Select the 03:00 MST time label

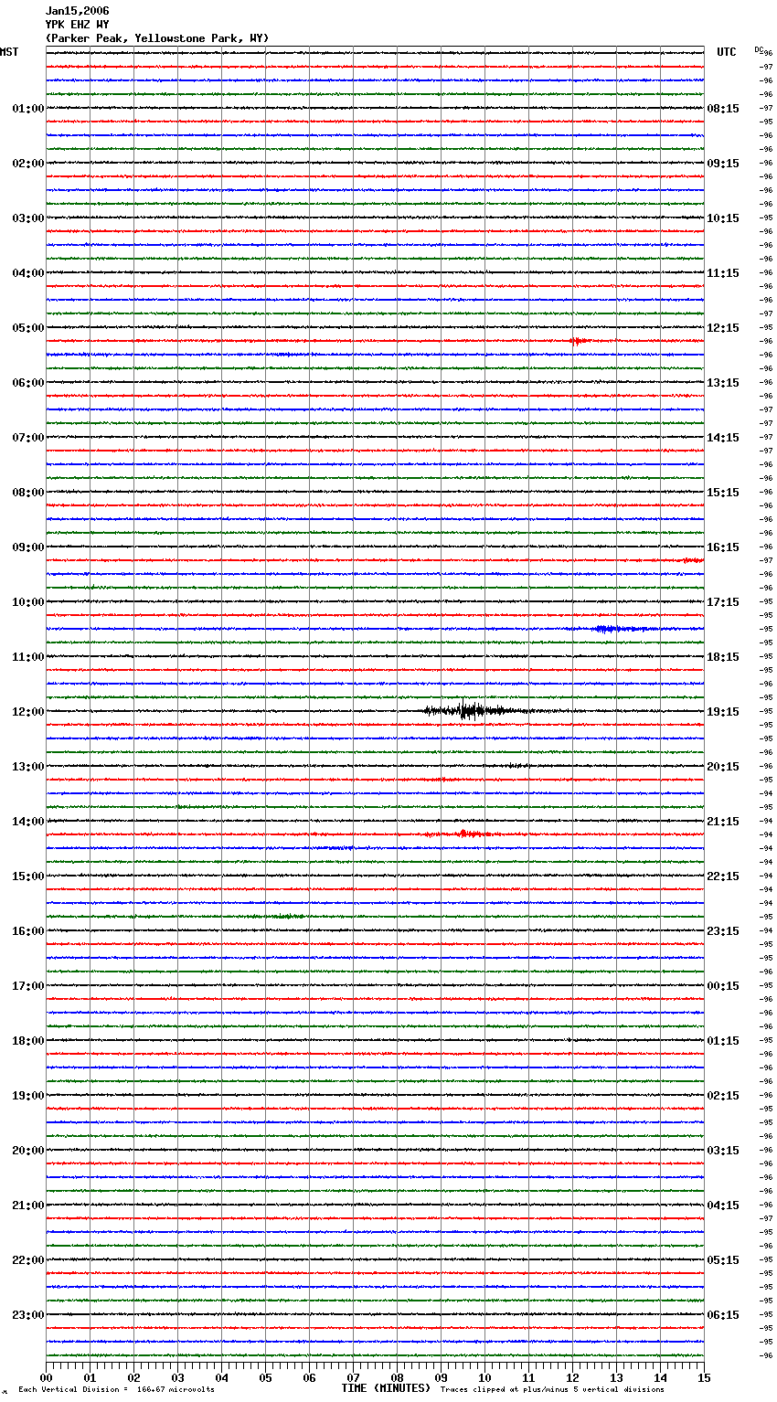click(x=28, y=218)
